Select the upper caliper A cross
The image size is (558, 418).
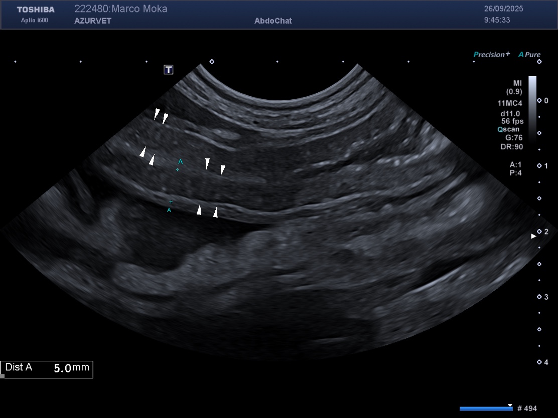click(177, 170)
